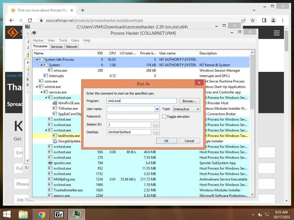This screenshot has width=294, height=220.
Task: Open the User name dropdown
Action: pos(157,109)
